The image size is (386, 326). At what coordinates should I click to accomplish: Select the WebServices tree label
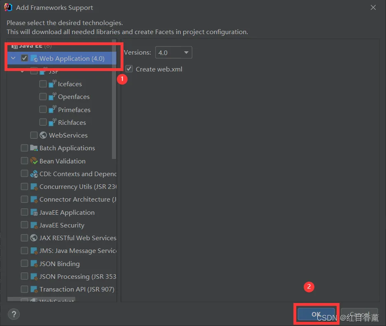pyautogui.click(x=68, y=135)
